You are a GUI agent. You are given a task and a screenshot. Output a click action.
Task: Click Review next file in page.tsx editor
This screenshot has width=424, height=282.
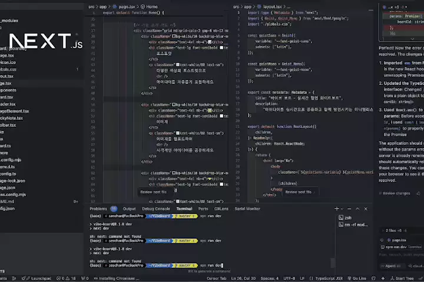click(x=154, y=192)
